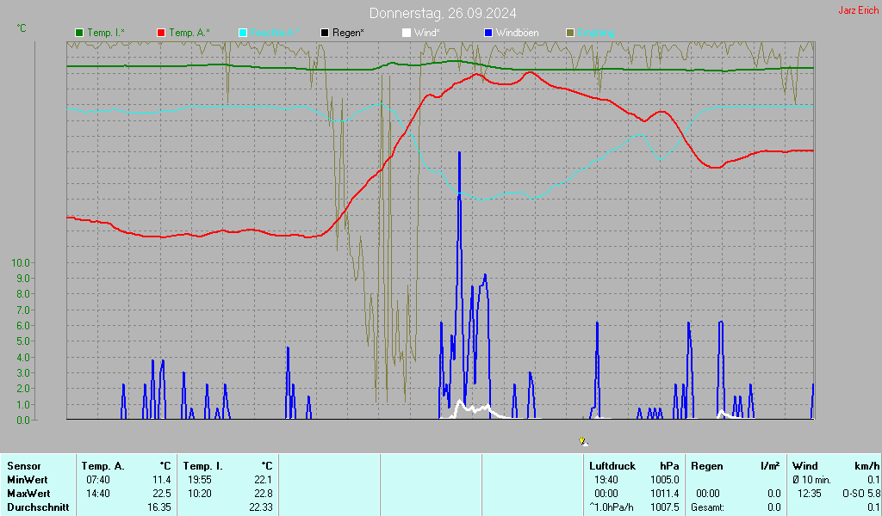Click the 'l/m²' unit header
The image size is (882, 516).
[771, 466]
